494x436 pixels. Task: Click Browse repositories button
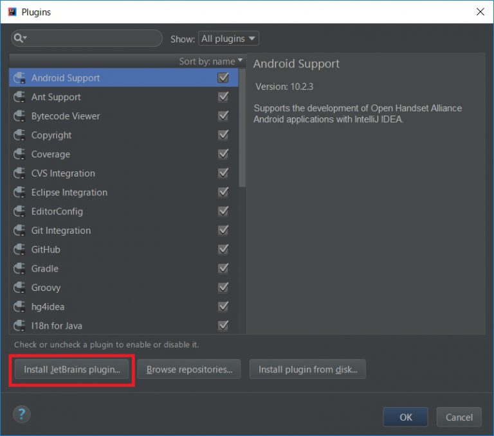(x=189, y=369)
